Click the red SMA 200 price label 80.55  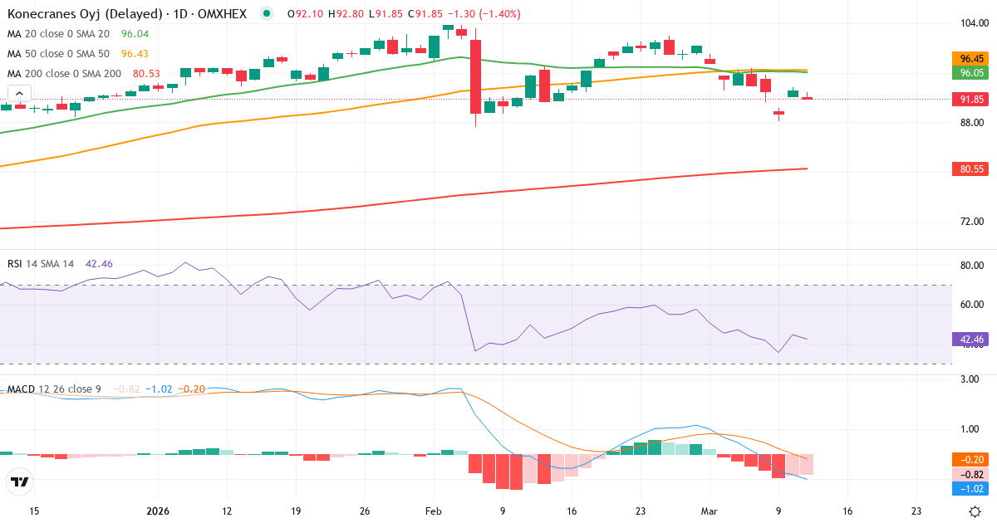pyautogui.click(x=970, y=169)
